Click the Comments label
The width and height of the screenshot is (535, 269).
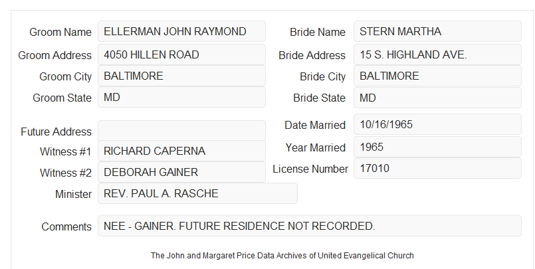(x=66, y=226)
